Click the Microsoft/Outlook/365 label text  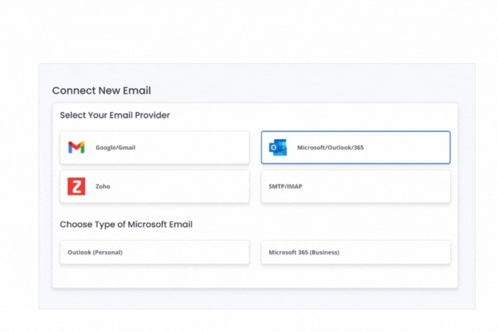pos(330,147)
